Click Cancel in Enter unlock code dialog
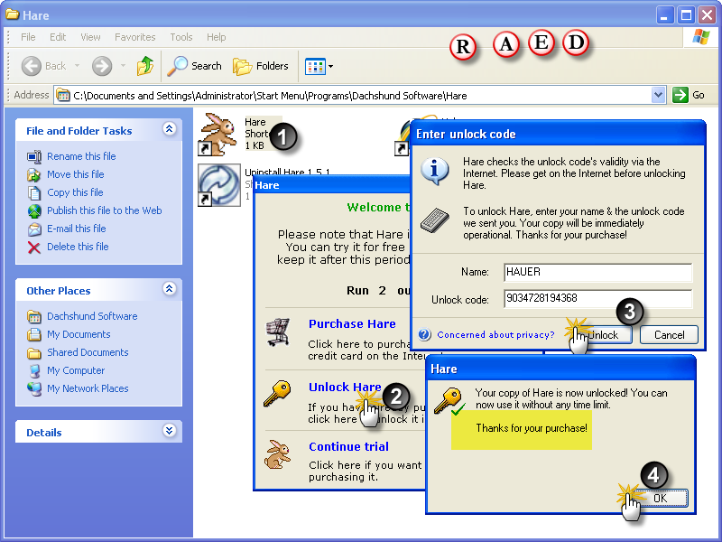 coord(669,335)
